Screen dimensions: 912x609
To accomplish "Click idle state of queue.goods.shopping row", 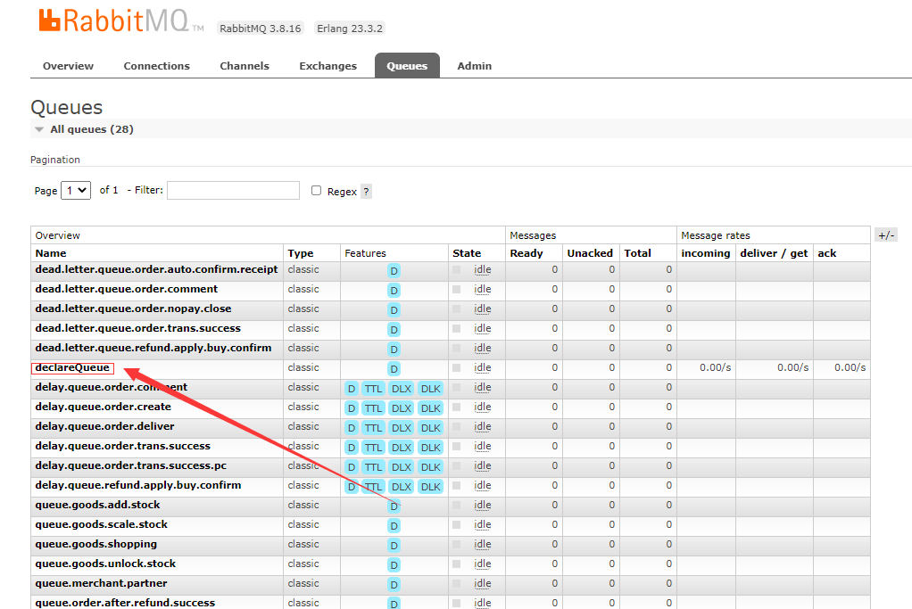I will click(482, 545).
